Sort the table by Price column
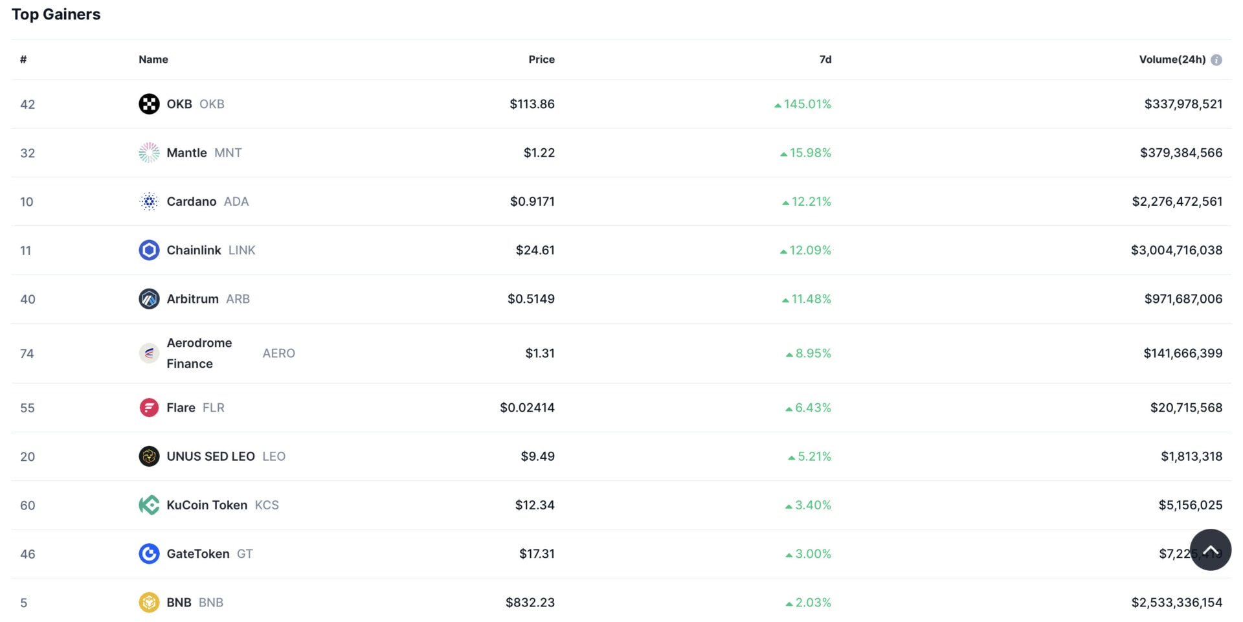 (541, 60)
